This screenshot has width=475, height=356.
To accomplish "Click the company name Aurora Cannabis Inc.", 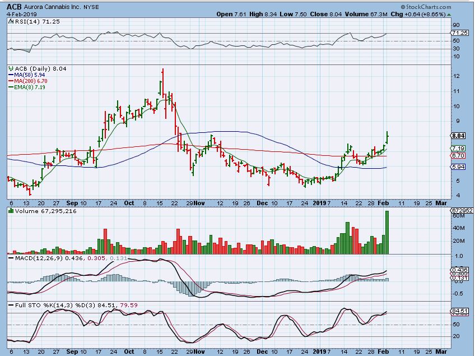I will click(53, 7).
